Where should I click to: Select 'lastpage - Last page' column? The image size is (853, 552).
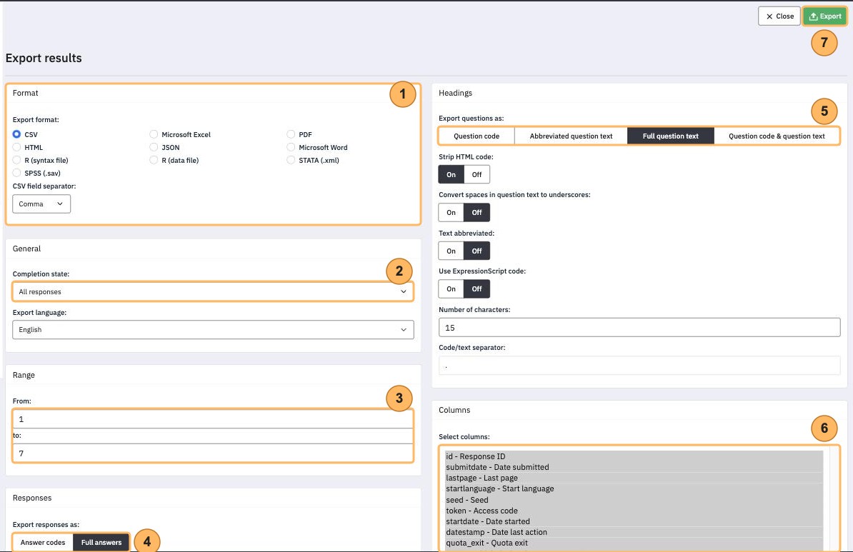pyautogui.click(x=634, y=478)
